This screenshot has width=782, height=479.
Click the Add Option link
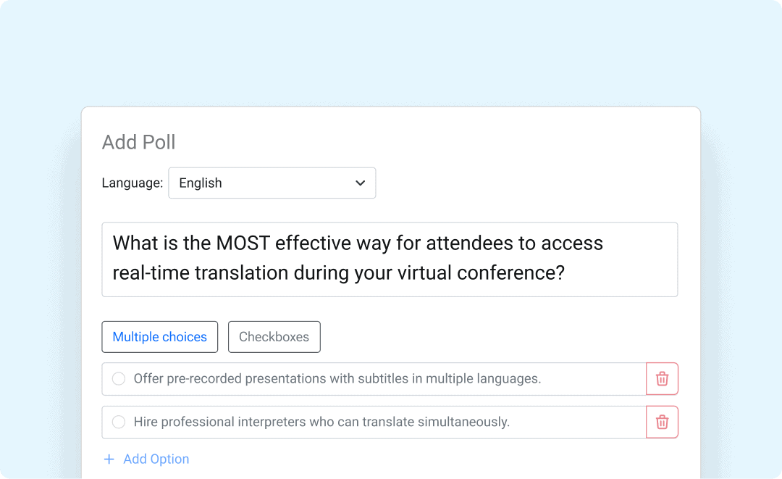pos(154,459)
